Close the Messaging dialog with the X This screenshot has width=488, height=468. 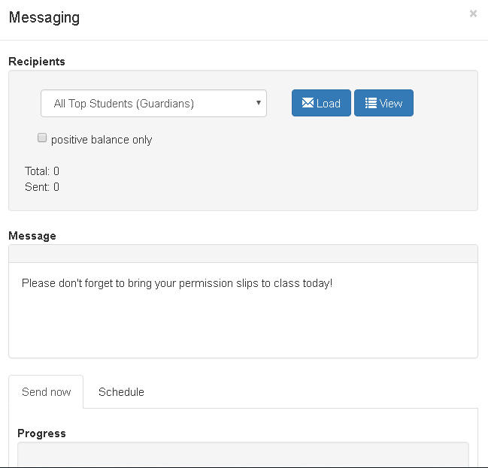tap(473, 14)
